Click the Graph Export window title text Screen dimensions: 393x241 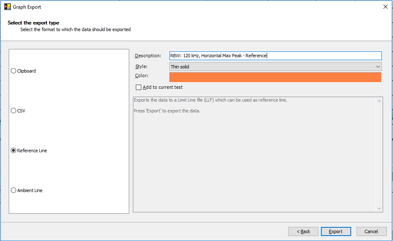click(27, 7)
